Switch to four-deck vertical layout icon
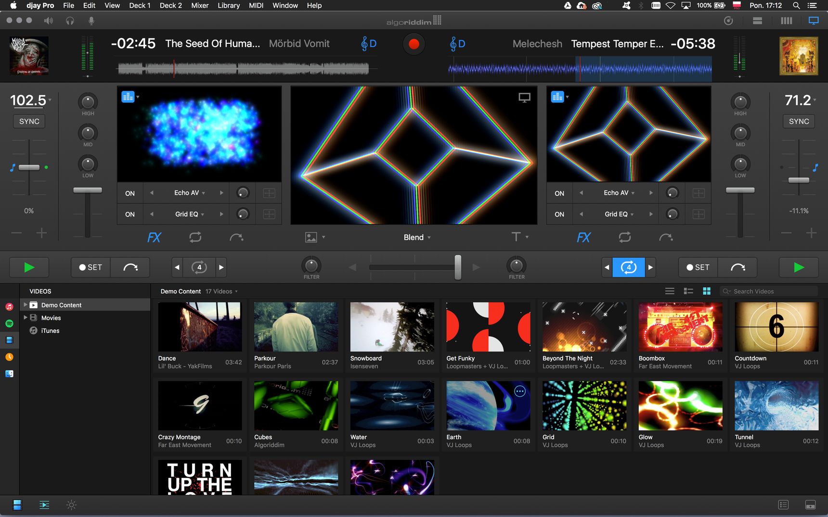Viewport: 828px width, 517px height. click(x=786, y=21)
